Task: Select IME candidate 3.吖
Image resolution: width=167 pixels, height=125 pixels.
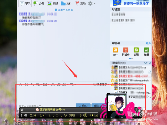Action: (x=43, y=115)
